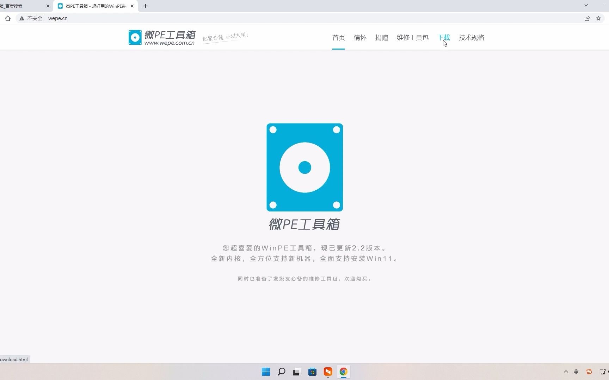Open the 捐赠 page
The height and width of the screenshot is (380, 609).
[382, 38]
